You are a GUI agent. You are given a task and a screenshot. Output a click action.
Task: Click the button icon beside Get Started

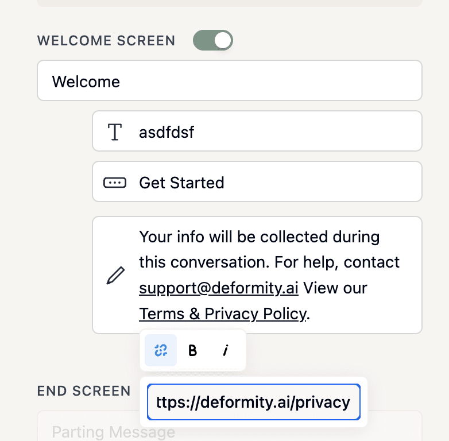115,183
